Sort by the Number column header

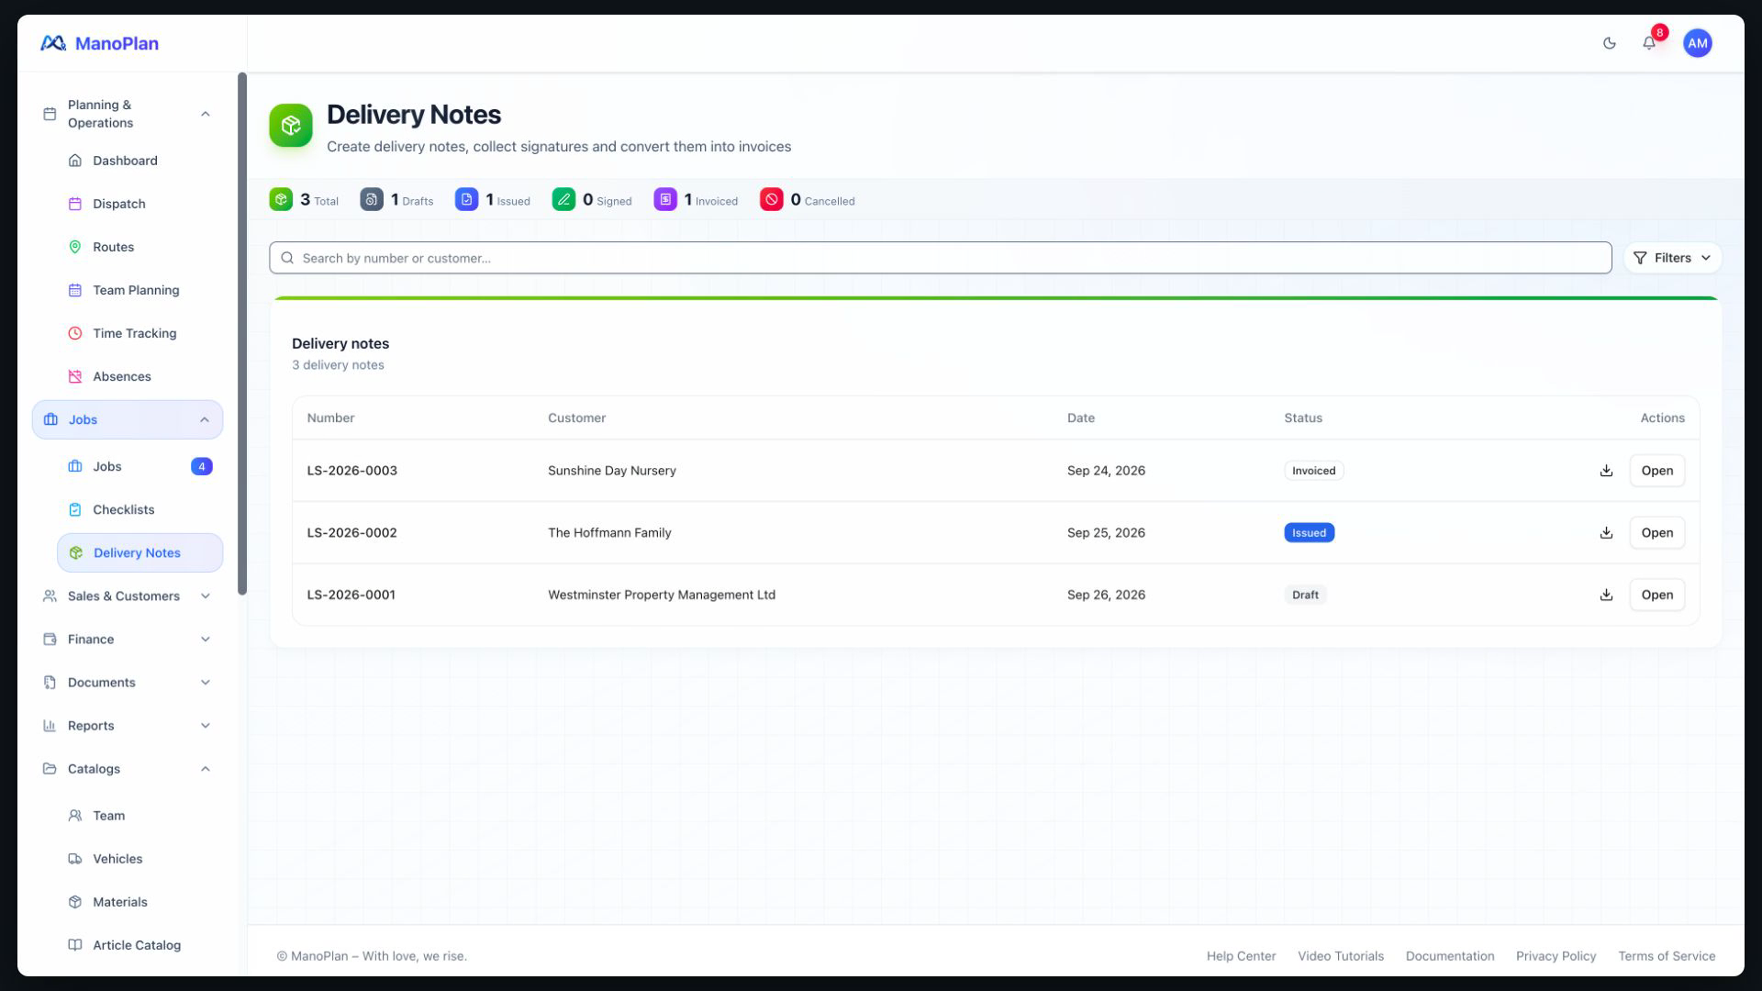coord(330,418)
